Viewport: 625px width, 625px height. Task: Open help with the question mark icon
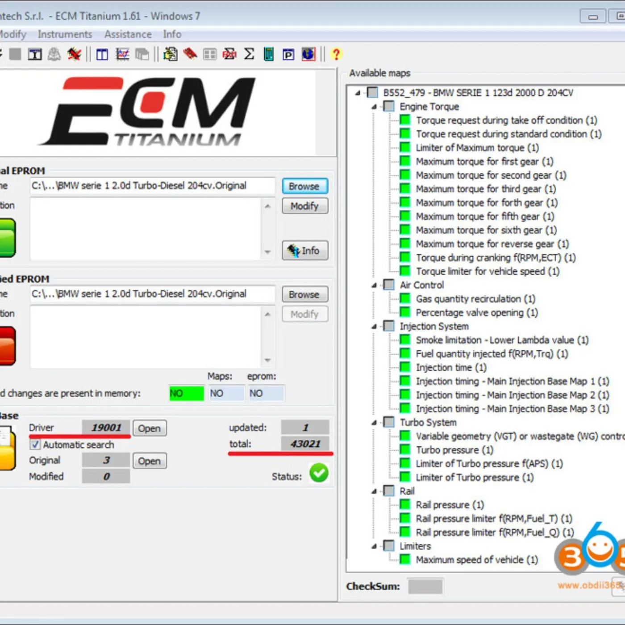click(336, 54)
